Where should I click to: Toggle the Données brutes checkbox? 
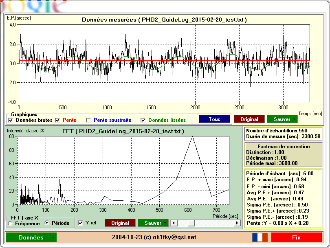(11, 120)
